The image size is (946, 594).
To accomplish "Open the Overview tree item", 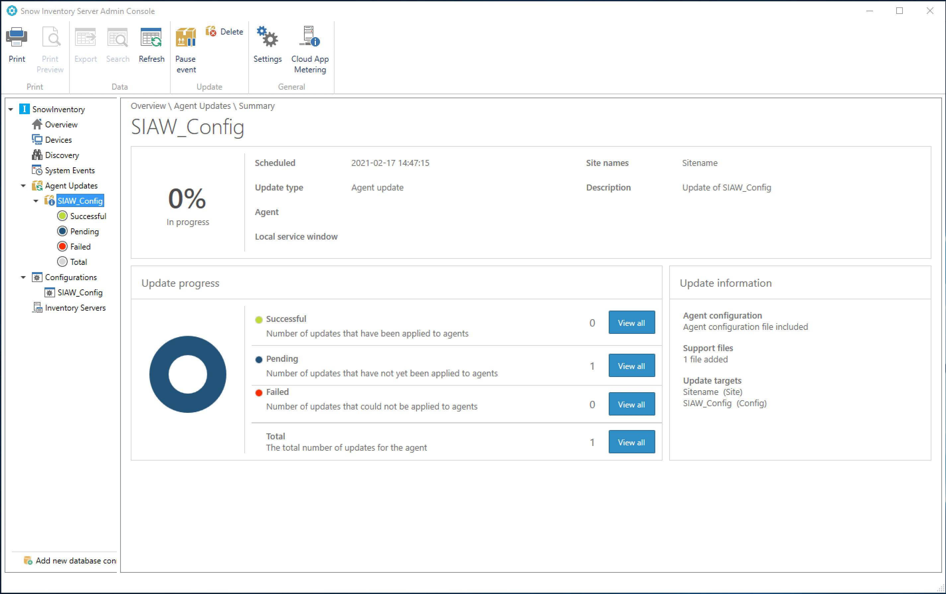I will pos(61,124).
